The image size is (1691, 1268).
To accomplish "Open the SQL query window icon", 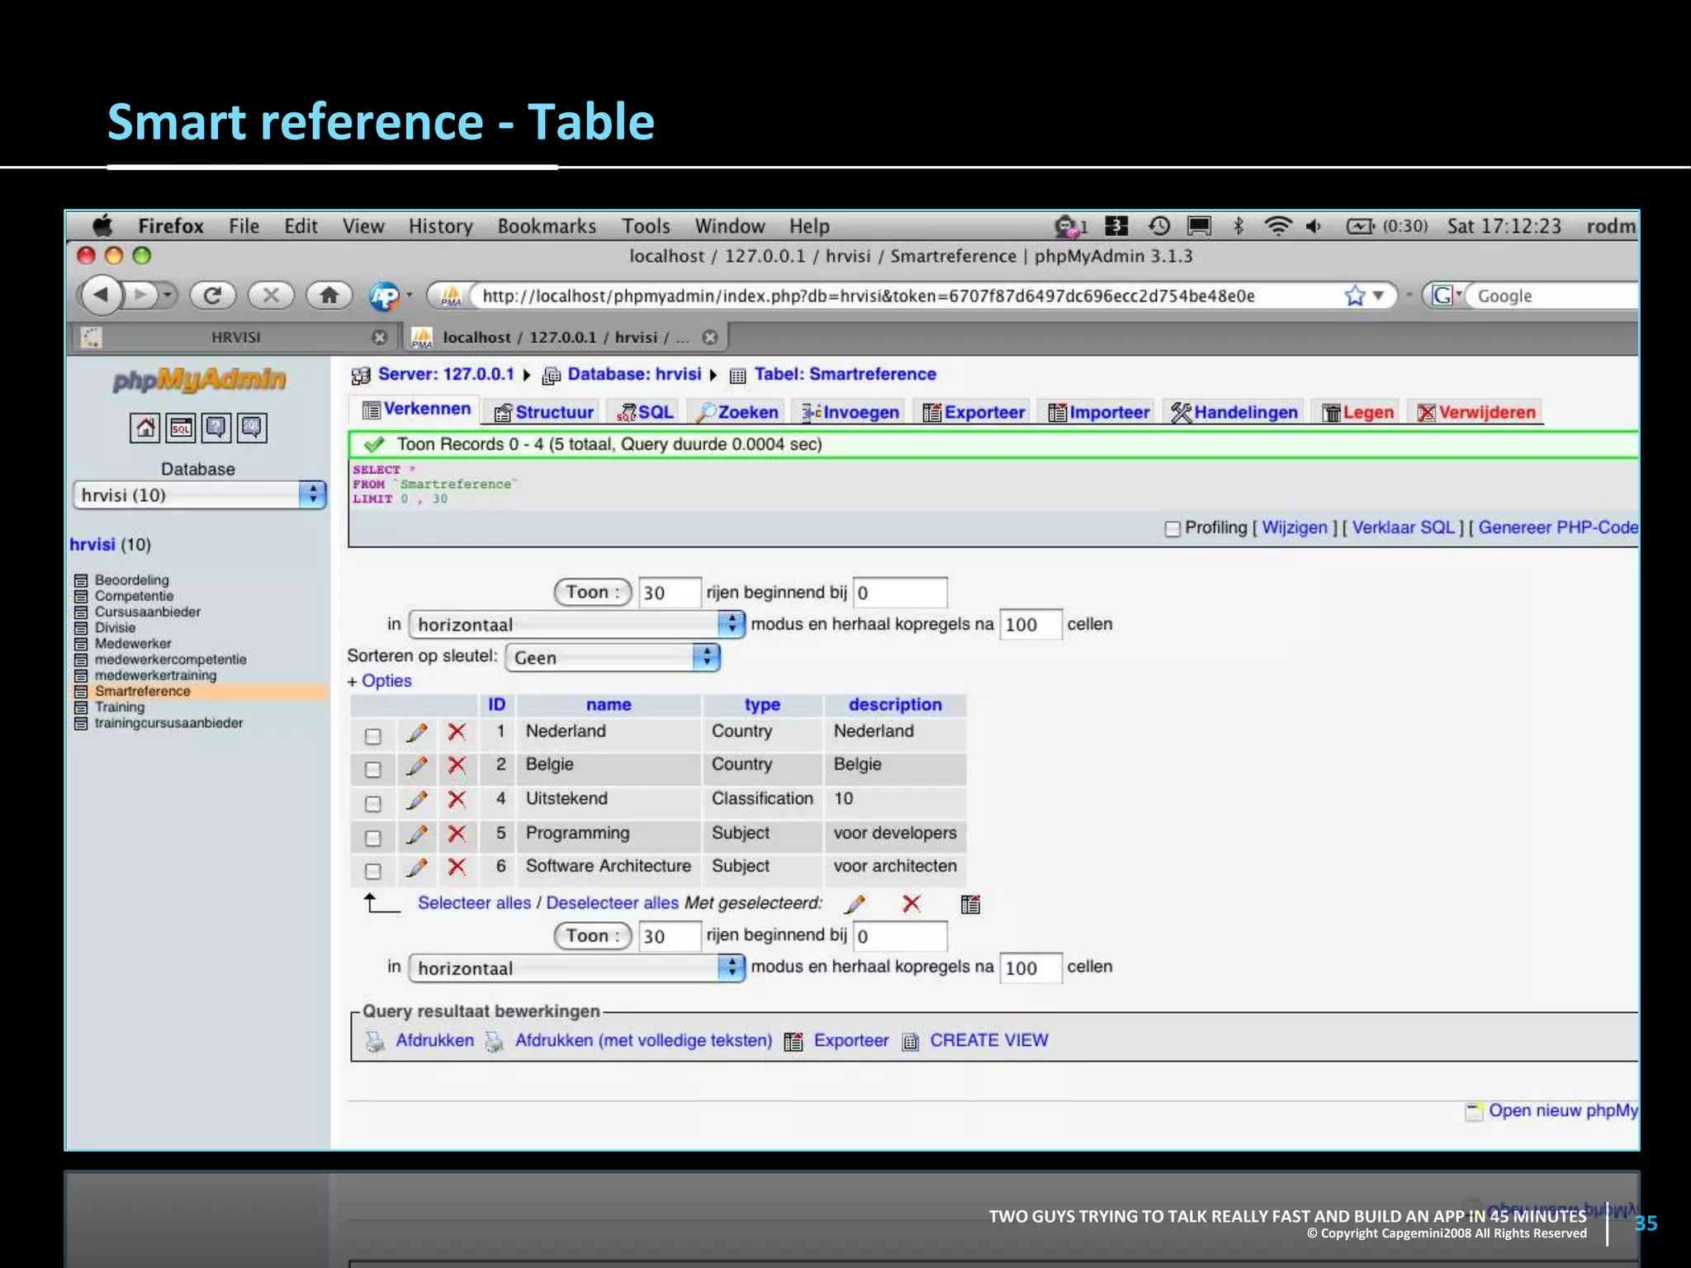I will pyautogui.click(x=181, y=428).
